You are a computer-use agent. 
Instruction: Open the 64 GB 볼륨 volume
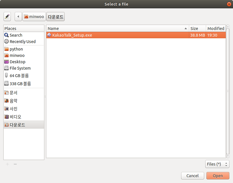click(24, 75)
